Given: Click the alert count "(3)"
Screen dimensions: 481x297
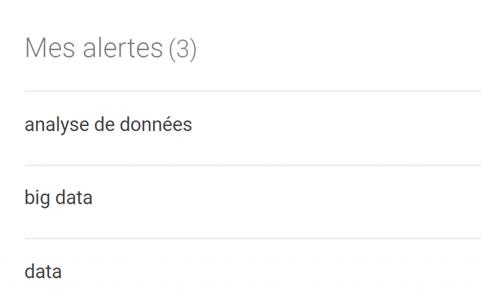Looking at the screenshot, I should tap(182, 49).
